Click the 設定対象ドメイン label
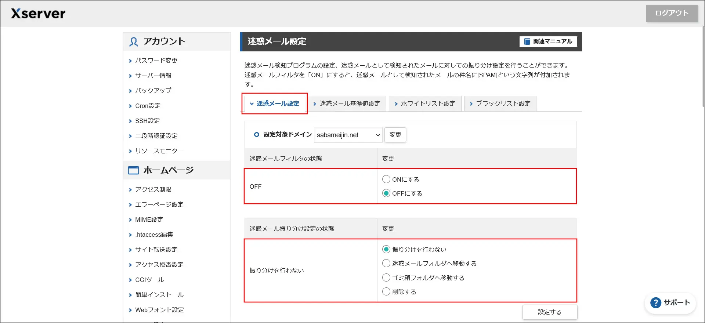Screen dimensions: 705x323 (x=288, y=135)
